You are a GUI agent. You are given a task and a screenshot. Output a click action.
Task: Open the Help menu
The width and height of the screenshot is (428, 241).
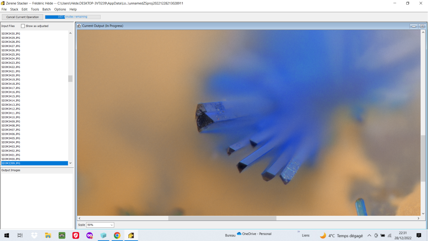73,9
